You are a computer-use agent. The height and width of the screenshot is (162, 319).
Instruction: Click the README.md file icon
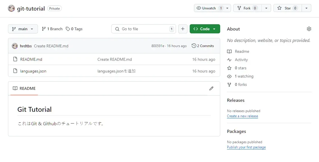coord(15,59)
